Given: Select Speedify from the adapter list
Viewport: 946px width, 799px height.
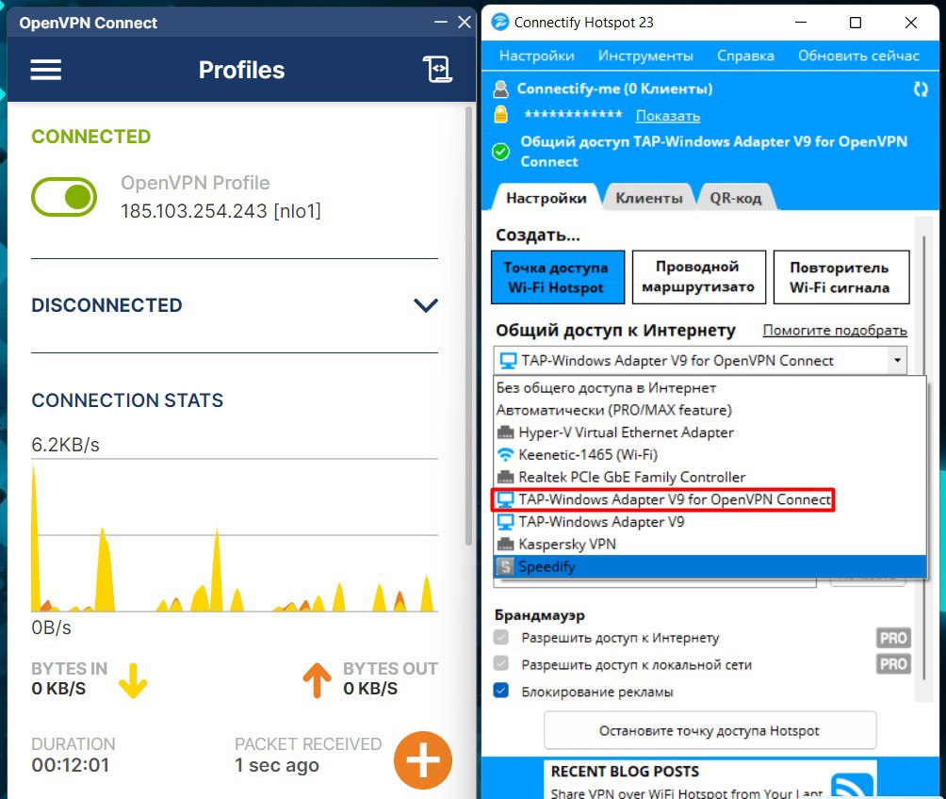Looking at the screenshot, I should pos(546,566).
